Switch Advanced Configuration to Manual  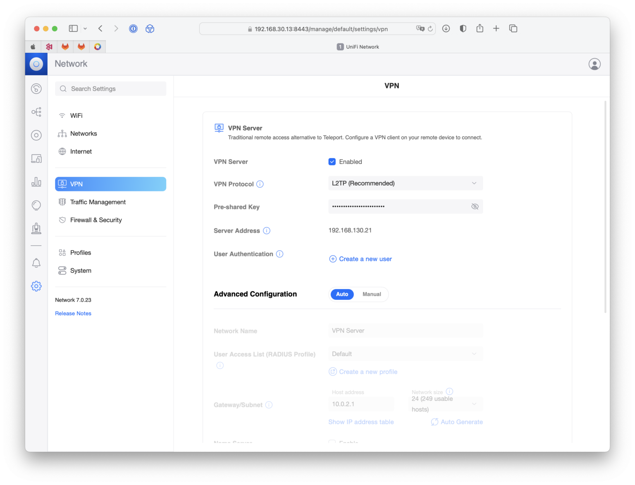(371, 294)
